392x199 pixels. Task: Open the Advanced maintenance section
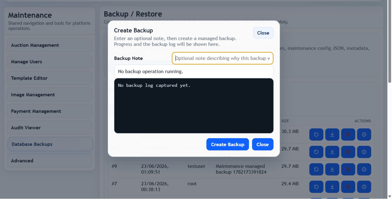49,160
